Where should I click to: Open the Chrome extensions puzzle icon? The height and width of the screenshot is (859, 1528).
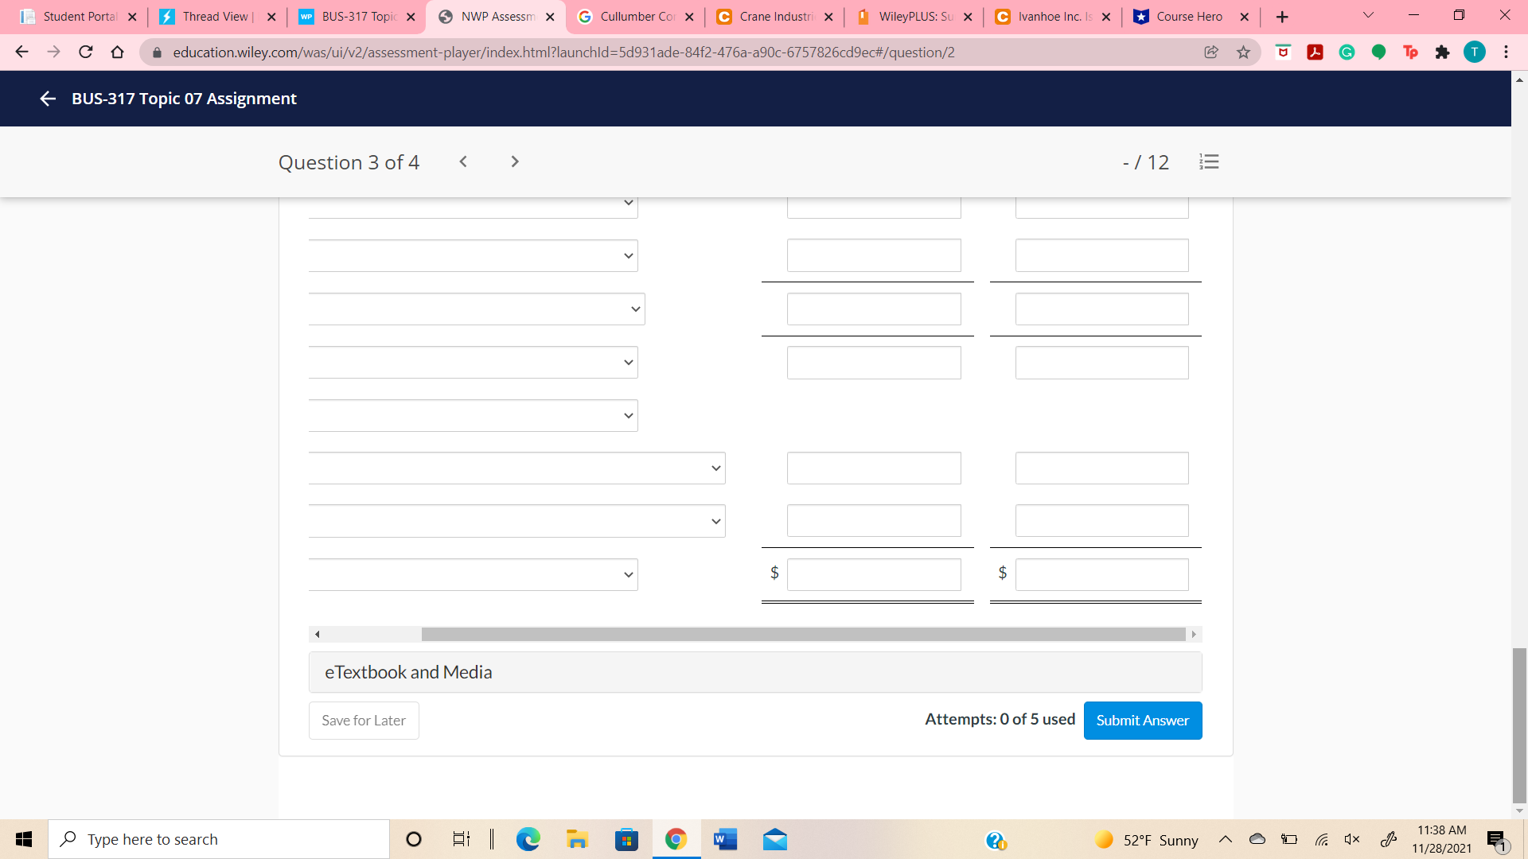click(x=1442, y=52)
